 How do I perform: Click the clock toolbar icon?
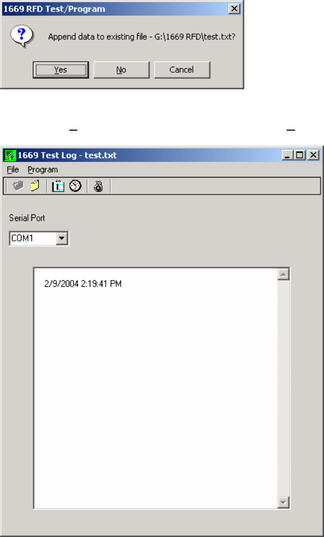point(75,186)
